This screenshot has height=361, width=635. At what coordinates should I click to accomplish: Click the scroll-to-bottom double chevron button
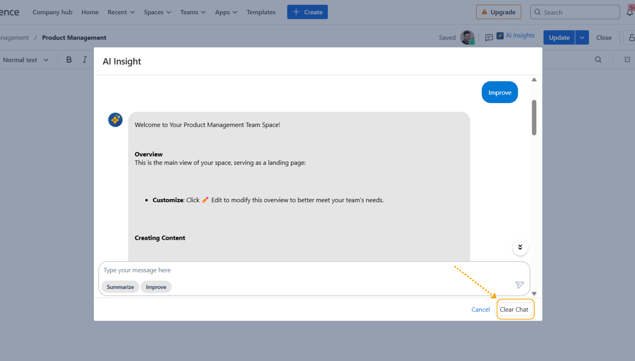pos(520,247)
